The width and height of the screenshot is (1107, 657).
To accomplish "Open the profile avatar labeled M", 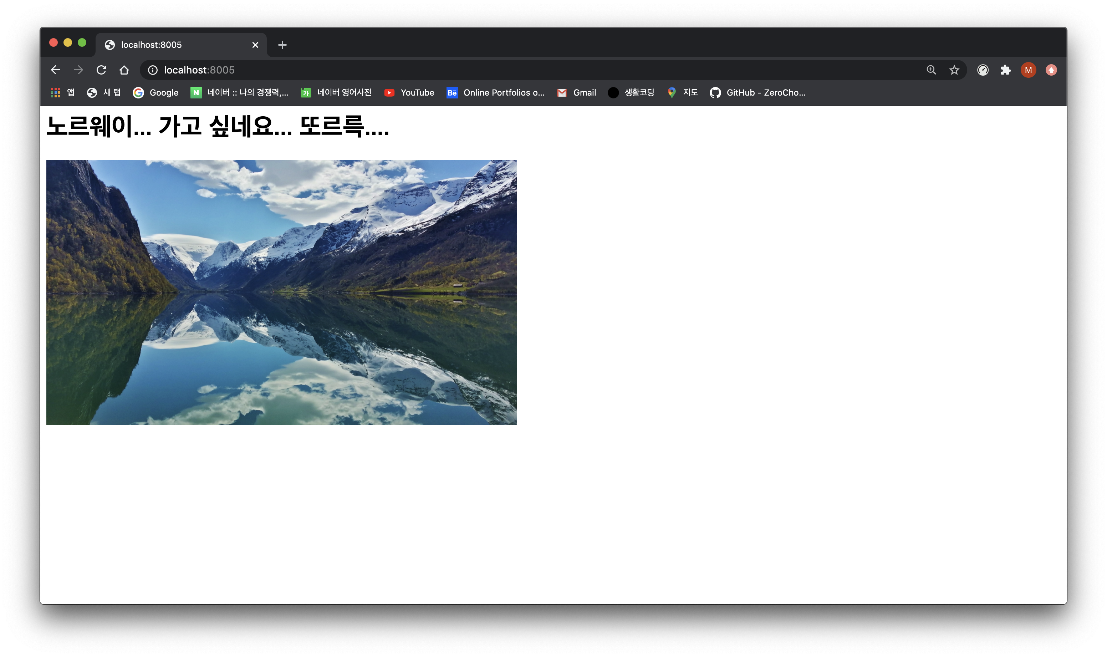I will tap(1028, 70).
